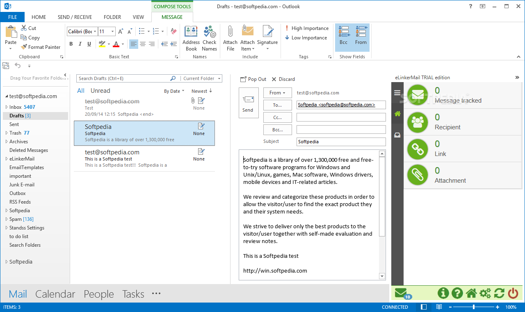Screen dimensions: 525x312
Task: Run Check Names
Action: tap(209, 38)
